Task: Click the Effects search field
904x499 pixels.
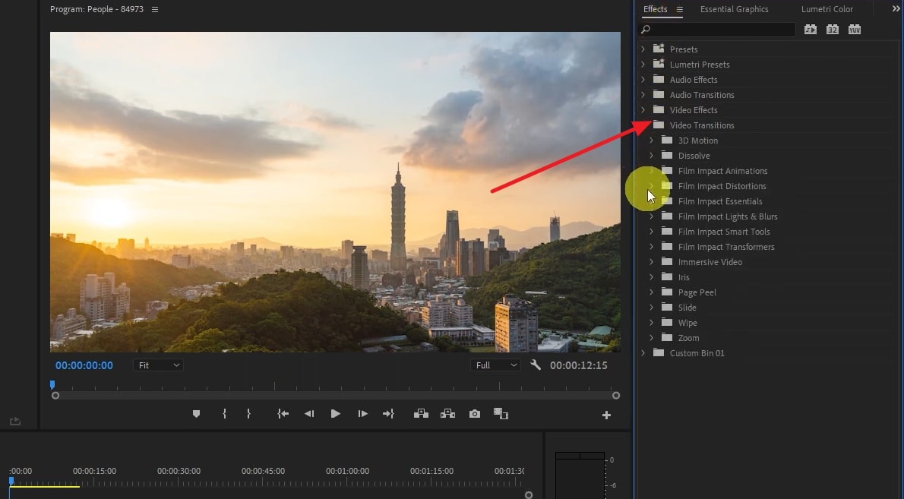Action: click(x=722, y=30)
